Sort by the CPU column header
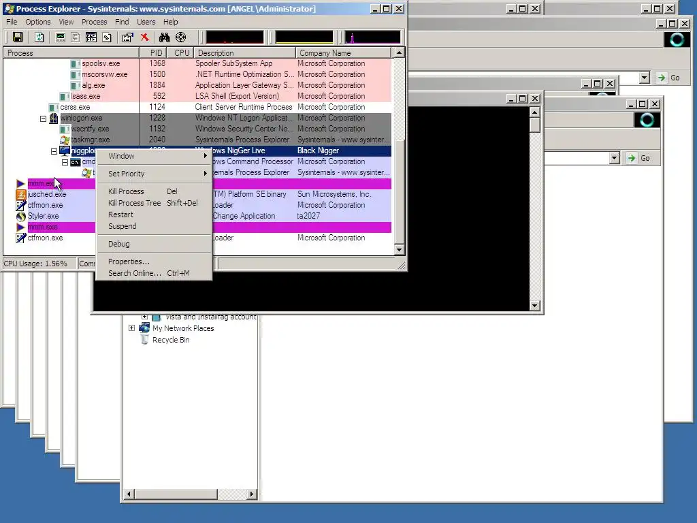697x523 pixels. coord(180,53)
